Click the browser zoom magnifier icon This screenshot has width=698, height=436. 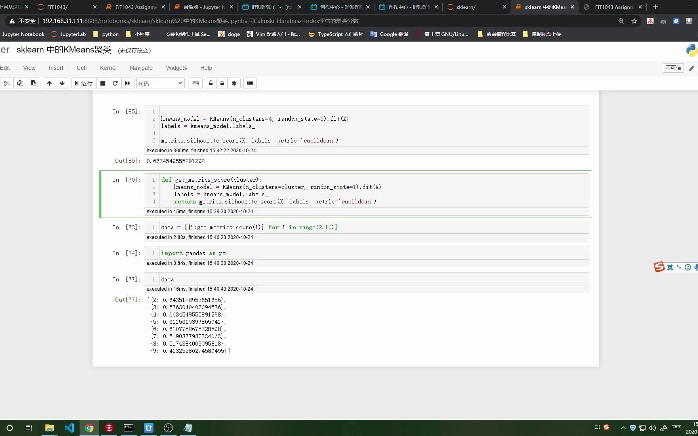(x=621, y=21)
